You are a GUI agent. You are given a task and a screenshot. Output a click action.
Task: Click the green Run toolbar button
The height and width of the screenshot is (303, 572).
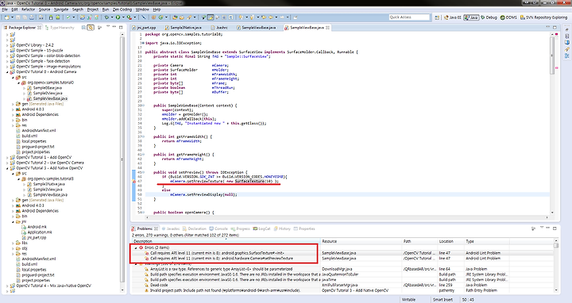pos(118,17)
